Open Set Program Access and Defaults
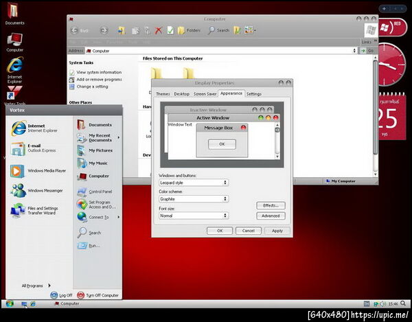412x322 pixels. pos(96,205)
